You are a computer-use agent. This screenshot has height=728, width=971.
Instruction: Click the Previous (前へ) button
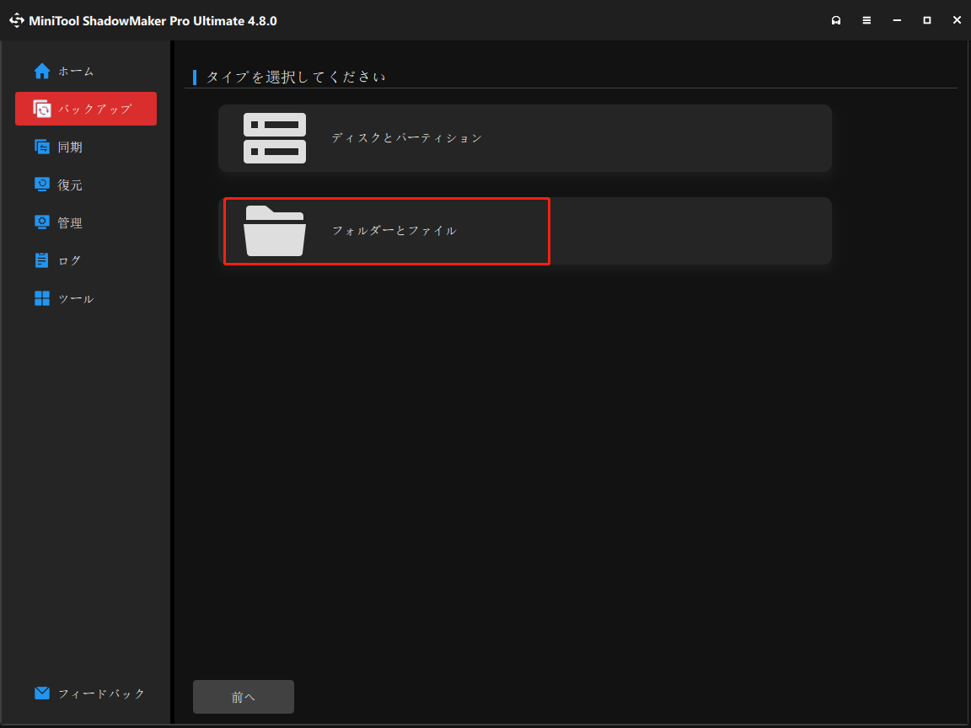click(x=243, y=696)
